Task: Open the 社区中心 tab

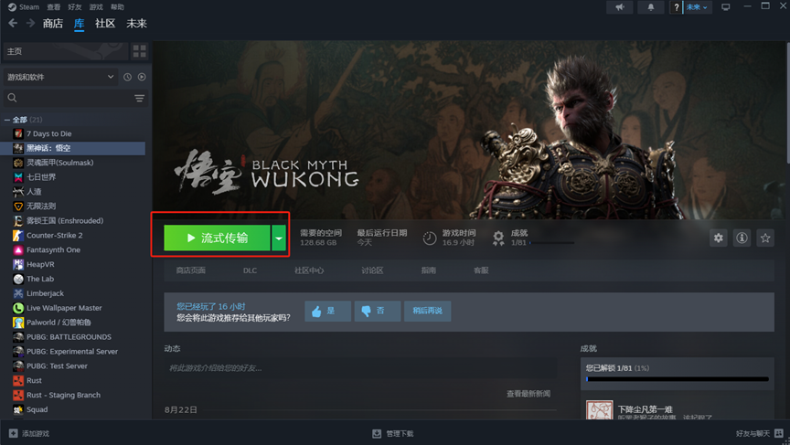Action: click(x=309, y=270)
